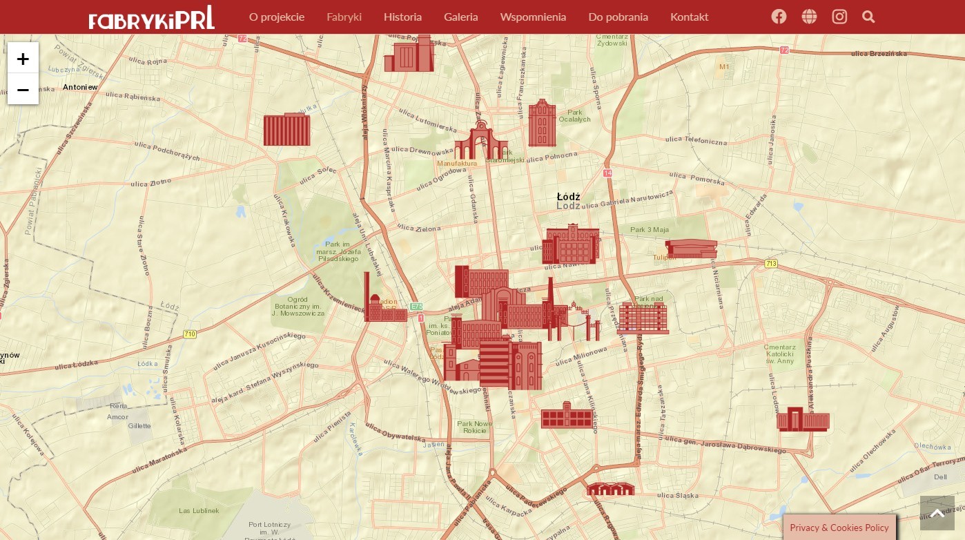Click the road 710 shield
The image size is (965, 540).
click(190, 334)
